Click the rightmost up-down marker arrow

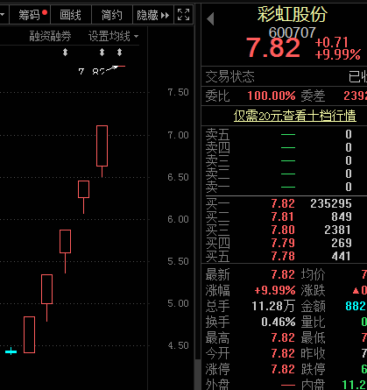[119, 53]
